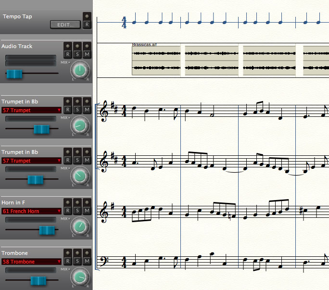
Task: Record-enable the Horn in F track
Action: [x=67, y=210]
